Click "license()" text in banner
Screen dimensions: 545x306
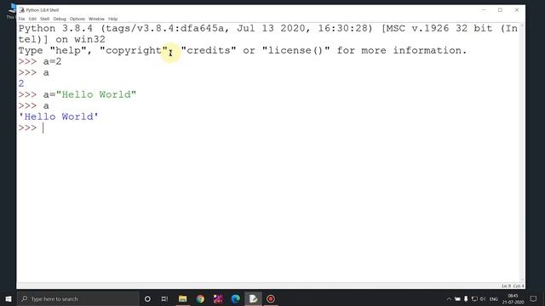(295, 51)
